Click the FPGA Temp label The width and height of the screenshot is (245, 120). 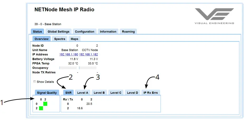(41, 64)
